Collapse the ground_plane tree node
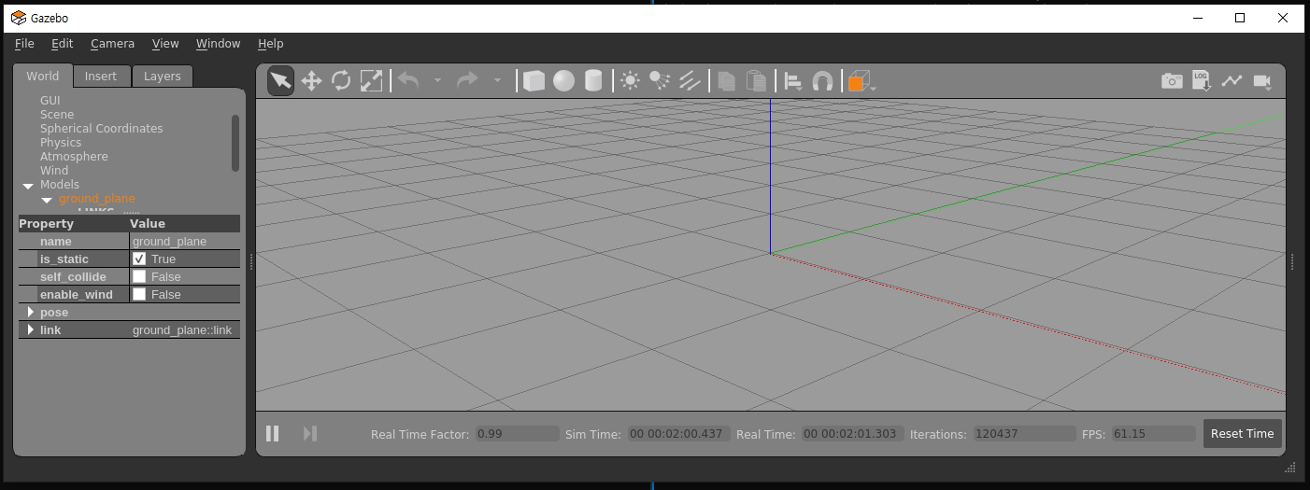This screenshot has width=1310, height=490. [47, 200]
